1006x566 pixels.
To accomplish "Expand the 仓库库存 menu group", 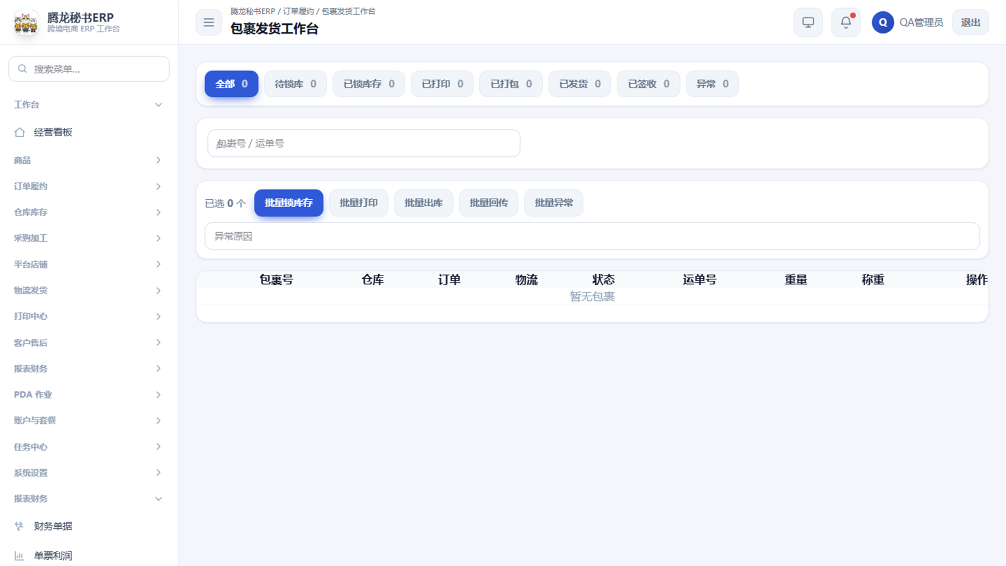I will (x=89, y=212).
